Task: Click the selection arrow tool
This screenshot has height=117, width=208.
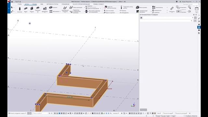Action: coord(12,7)
